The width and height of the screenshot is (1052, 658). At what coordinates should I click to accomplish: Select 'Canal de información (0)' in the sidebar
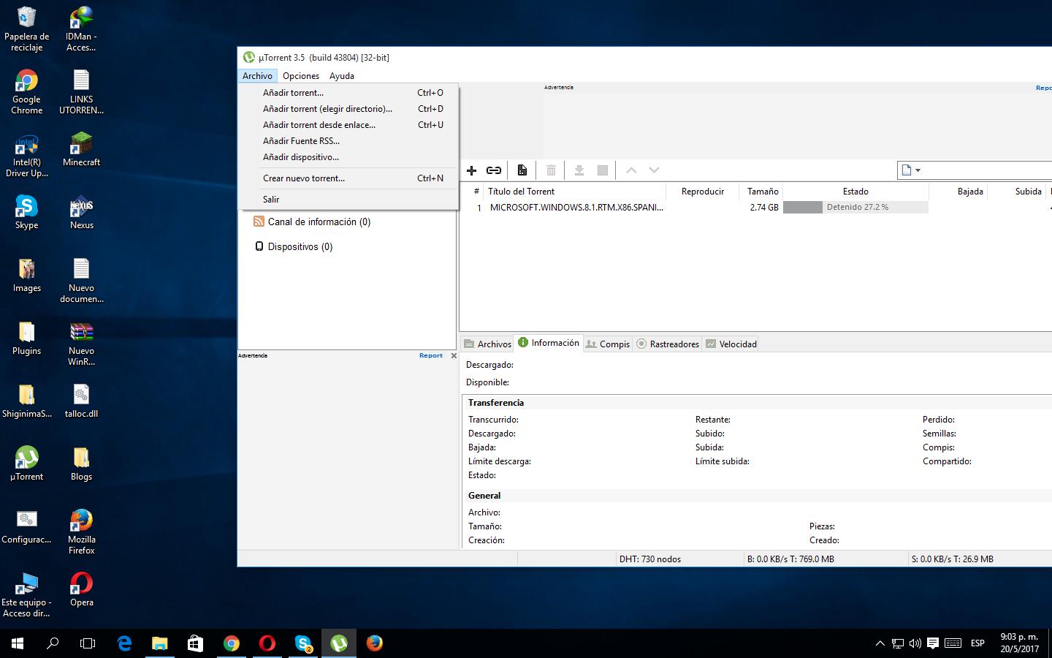(x=319, y=222)
